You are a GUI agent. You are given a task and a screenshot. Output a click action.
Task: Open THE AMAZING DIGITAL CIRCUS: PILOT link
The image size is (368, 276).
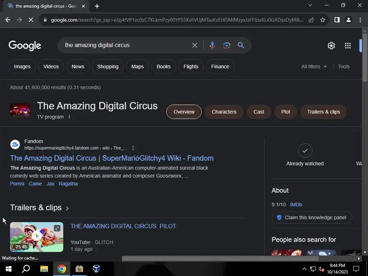click(x=123, y=226)
